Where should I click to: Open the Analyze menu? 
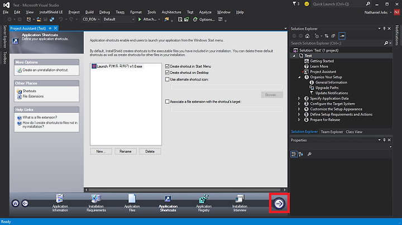pos(205,12)
